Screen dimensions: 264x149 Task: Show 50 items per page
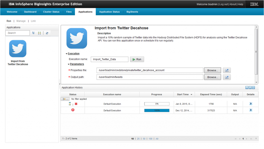[x=144, y=139]
